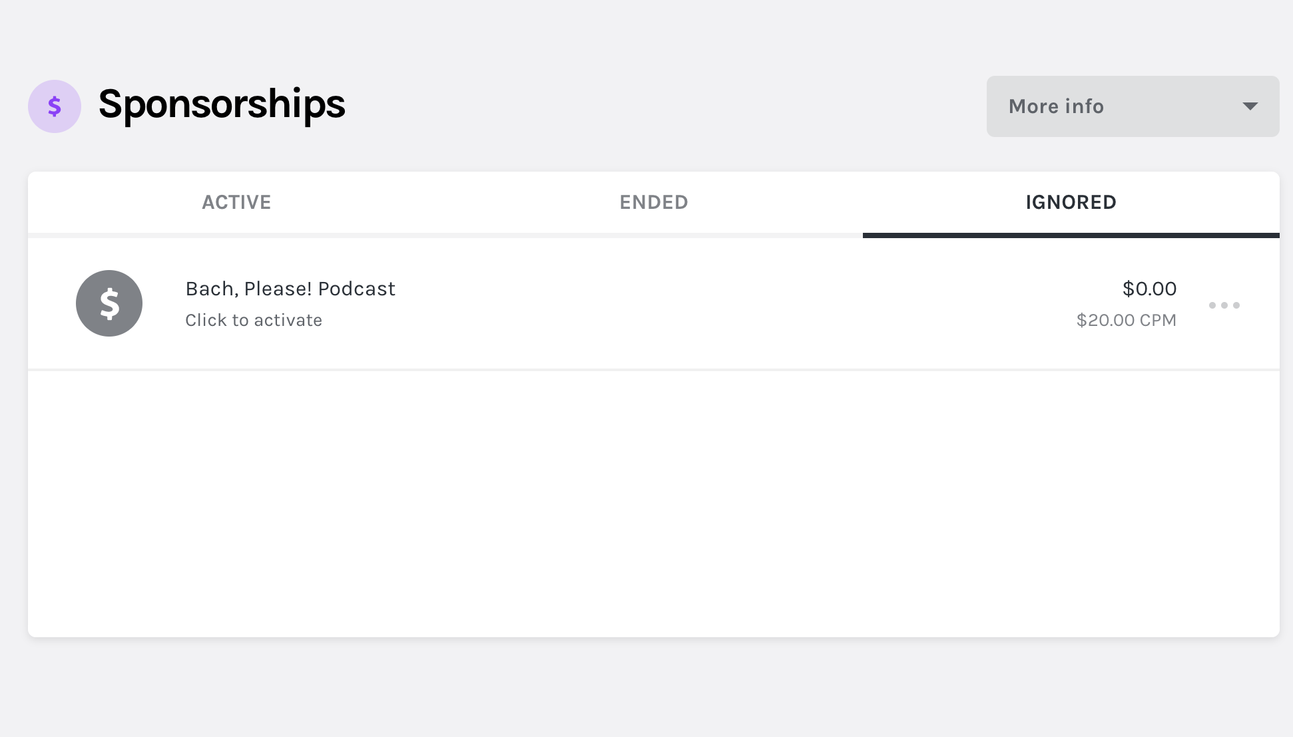Click empty panel area below the sponsorship row

point(654,504)
